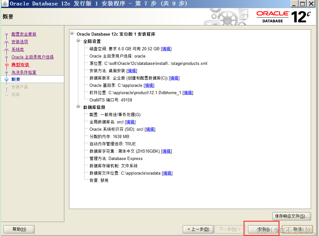The width and height of the screenshot is (319, 236).
Task: Minimize the installer window
Action: [x=294, y=4]
